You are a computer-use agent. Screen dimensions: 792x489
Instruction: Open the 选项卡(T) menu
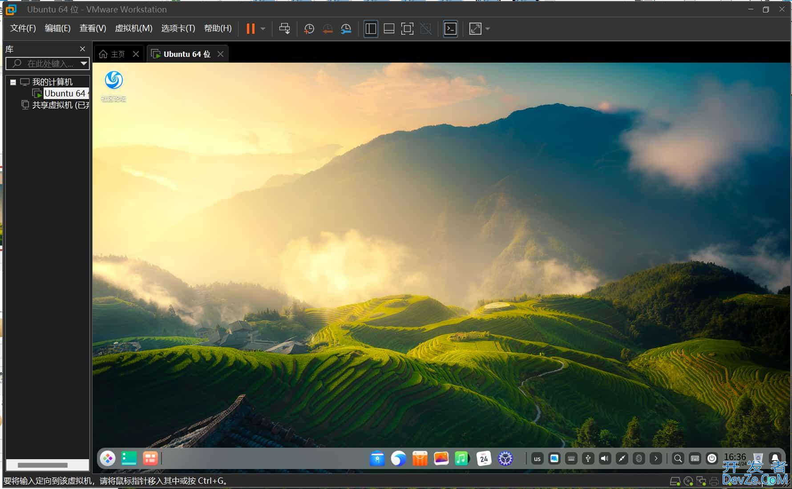178,28
